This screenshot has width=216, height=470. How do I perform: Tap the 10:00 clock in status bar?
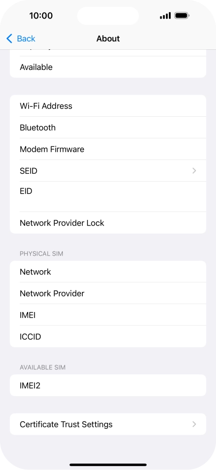[x=41, y=15]
